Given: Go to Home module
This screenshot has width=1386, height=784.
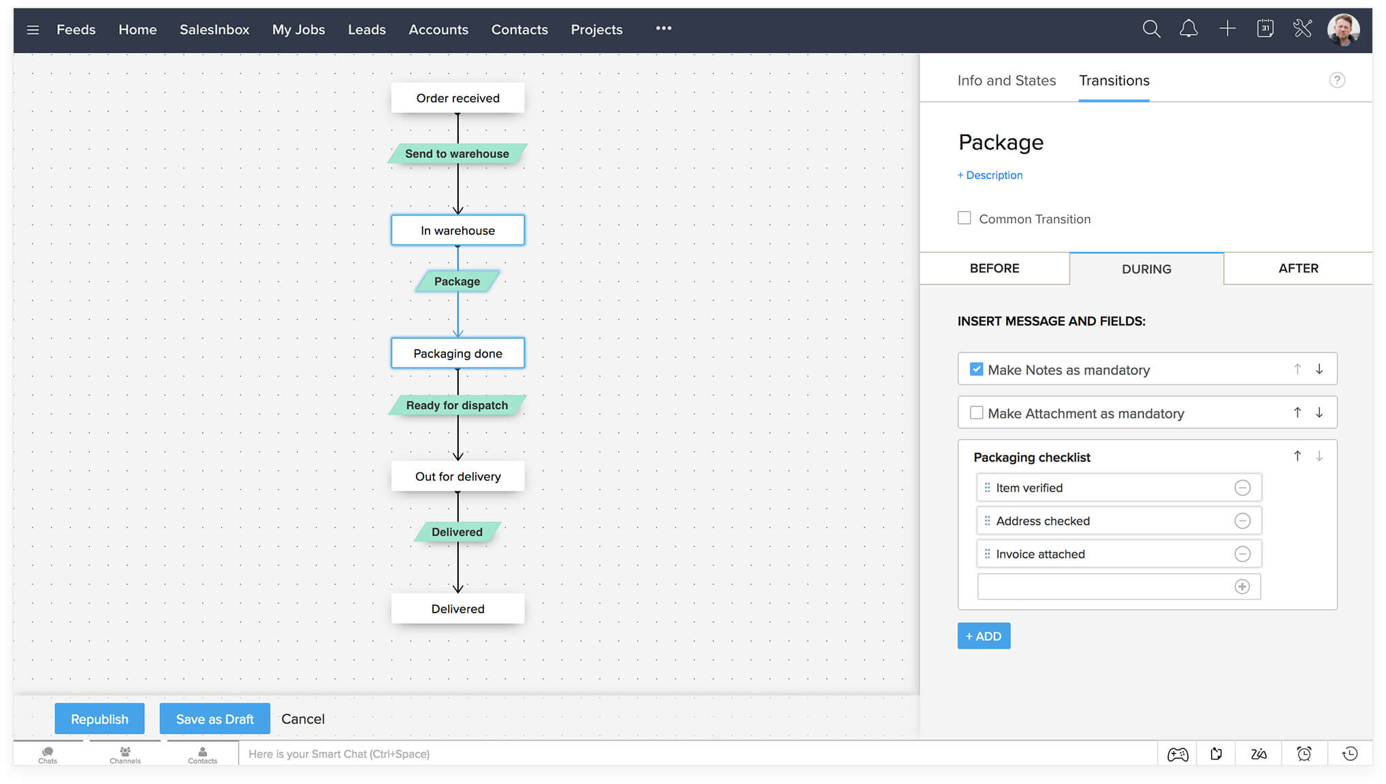Looking at the screenshot, I should pyautogui.click(x=138, y=29).
